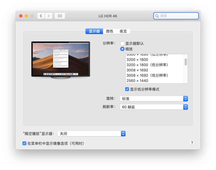Screen dimensions: 216x170
Task: Click the yellow minimize window button
Action: 26,16
